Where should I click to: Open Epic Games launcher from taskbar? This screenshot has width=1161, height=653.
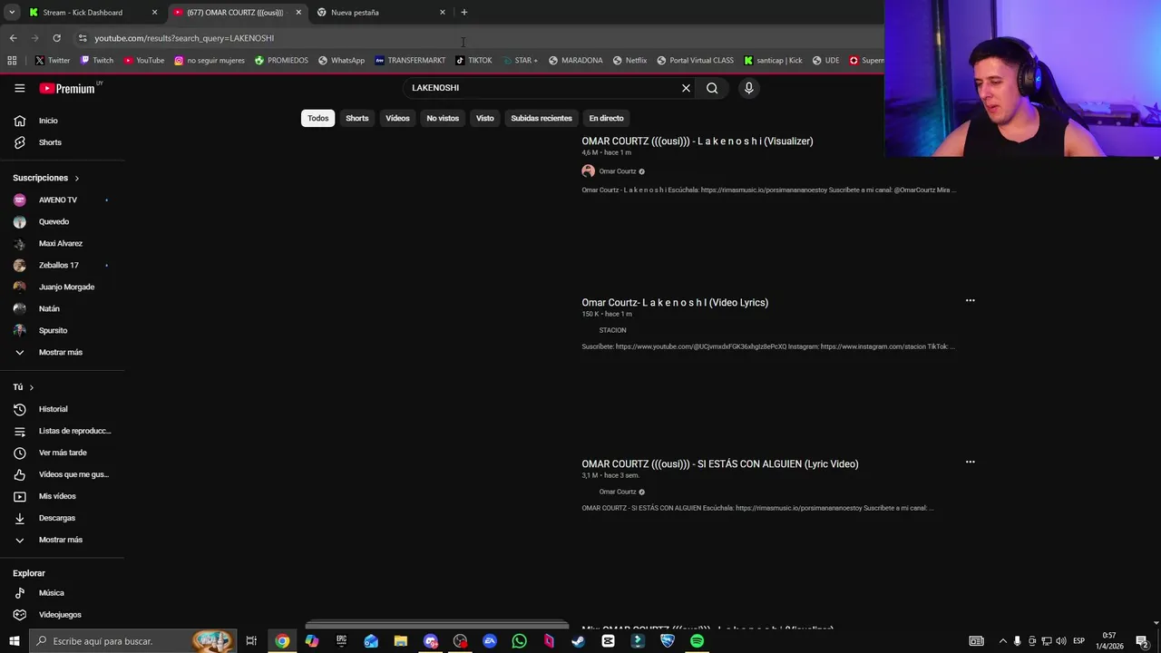[341, 641]
